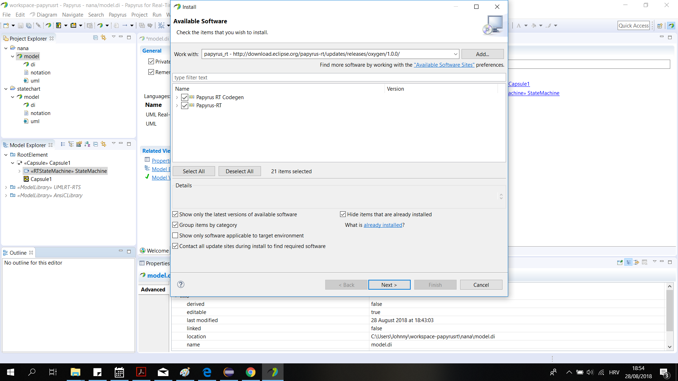Click the Next button
This screenshot has width=678, height=381.
[x=389, y=285]
